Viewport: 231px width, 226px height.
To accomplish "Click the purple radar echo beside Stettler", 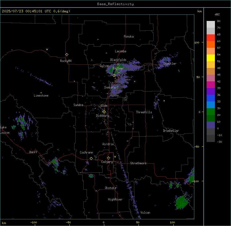I will 165,62.
